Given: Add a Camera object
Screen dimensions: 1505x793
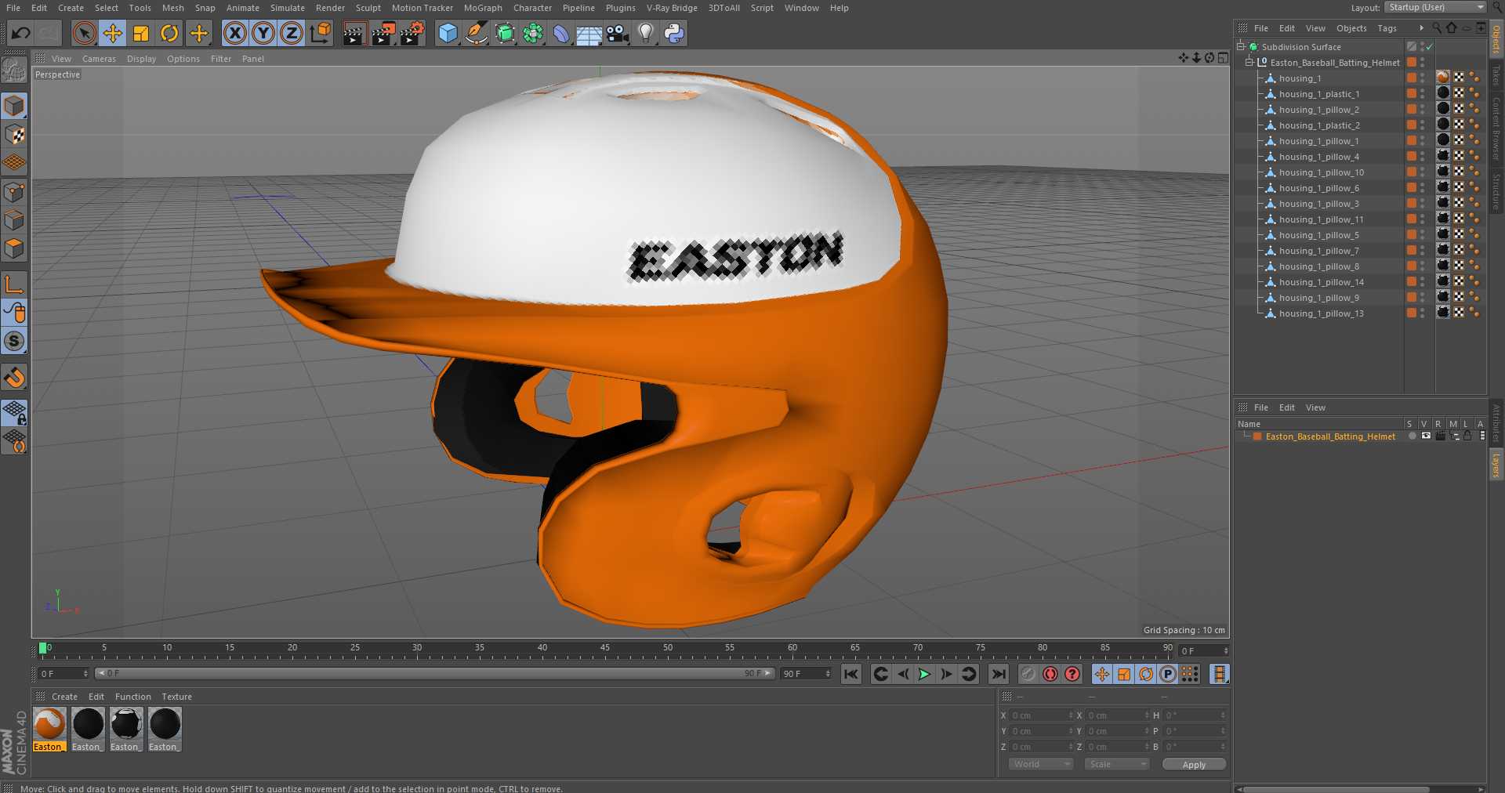Looking at the screenshot, I should click(618, 33).
